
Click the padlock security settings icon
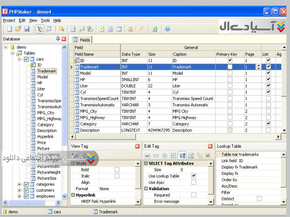(x=130, y=29)
